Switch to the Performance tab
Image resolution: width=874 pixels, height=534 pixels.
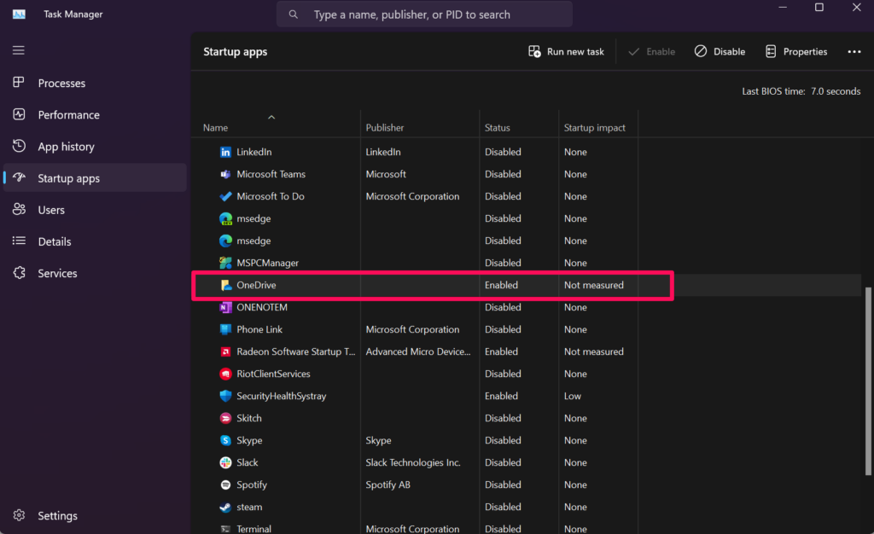click(68, 115)
